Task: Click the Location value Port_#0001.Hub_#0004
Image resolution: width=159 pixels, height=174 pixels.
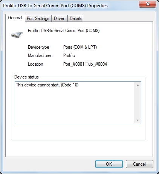Action: click(85, 64)
